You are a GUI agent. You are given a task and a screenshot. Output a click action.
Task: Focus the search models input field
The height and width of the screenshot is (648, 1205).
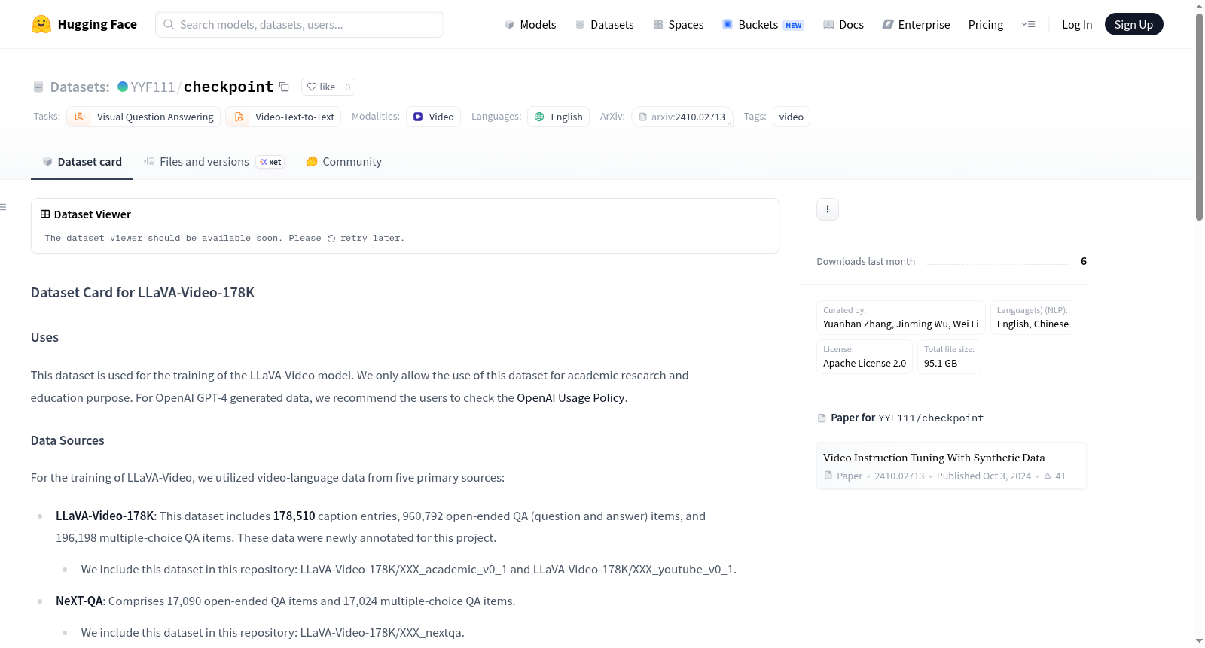tap(300, 24)
